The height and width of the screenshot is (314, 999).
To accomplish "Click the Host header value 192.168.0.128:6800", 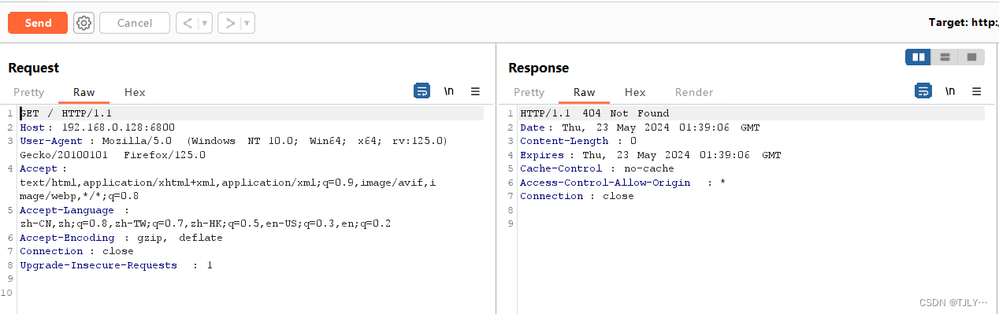I will point(118,127).
